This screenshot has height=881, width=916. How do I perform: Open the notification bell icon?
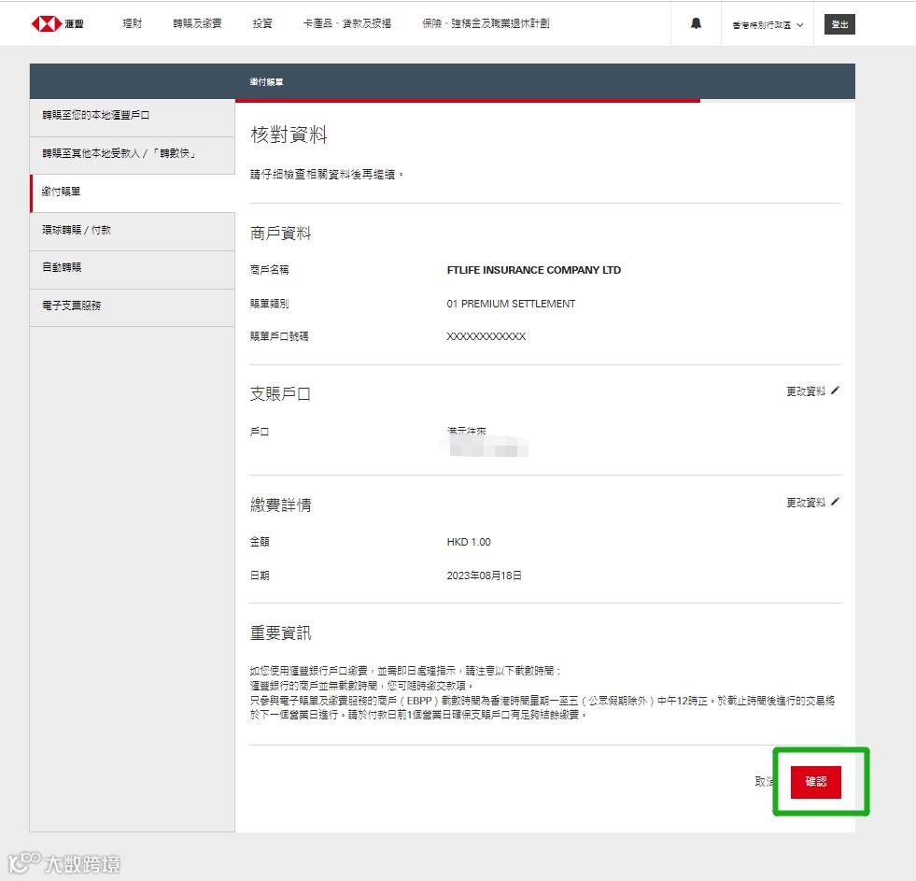coord(696,23)
